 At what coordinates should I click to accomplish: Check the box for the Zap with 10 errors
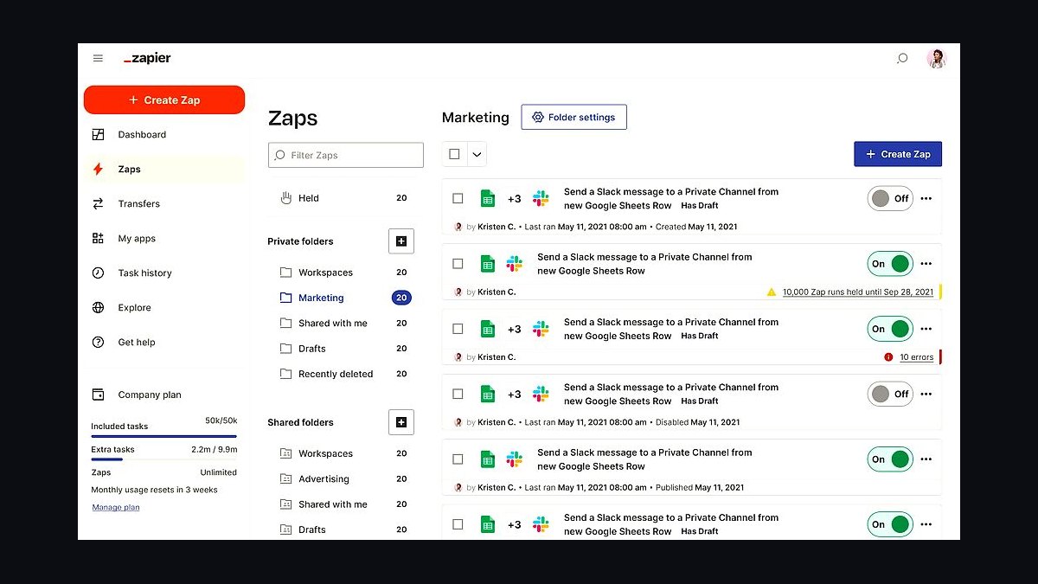[x=458, y=329]
